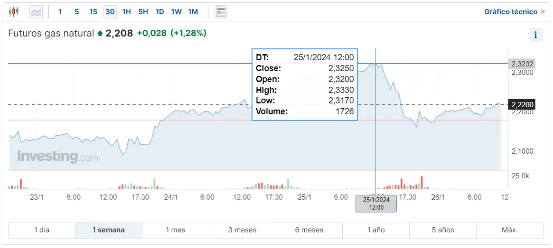Show the 3 meses range
The image size is (553, 248).
click(242, 230)
